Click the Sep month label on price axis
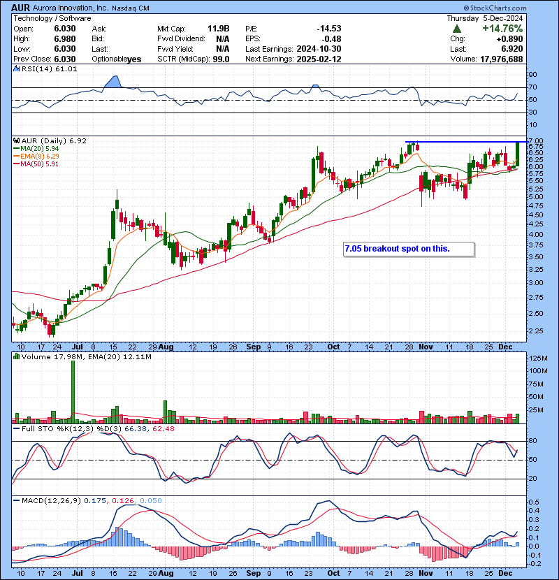Viewport: 559px width, 580px height. [x=252, y=345]
